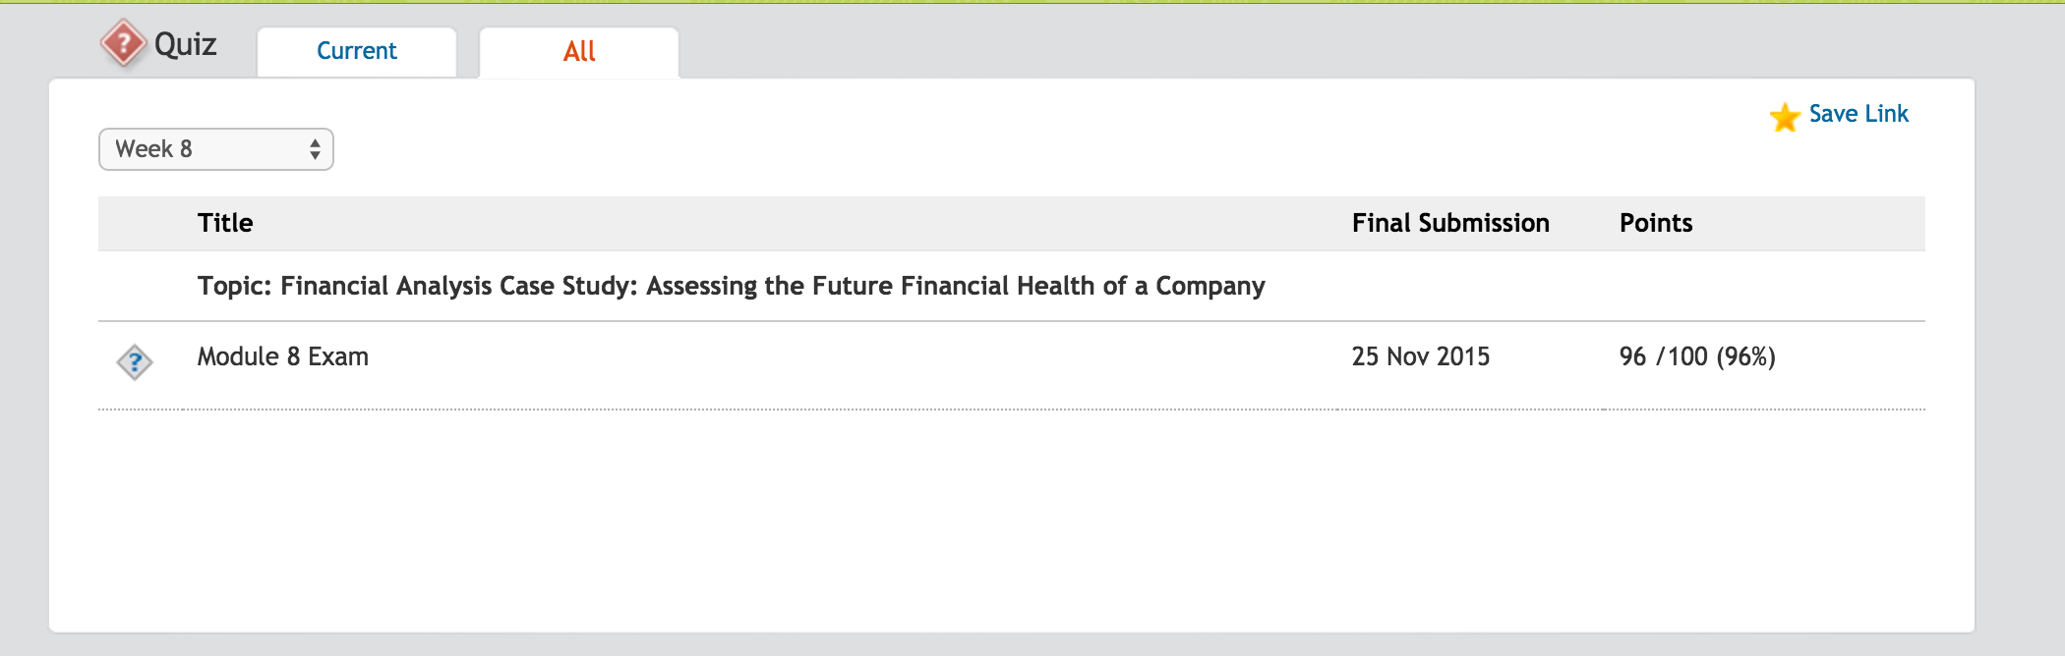The height and width of the screenshot is (656, 2065).
Task: Click the red Quiz question mark icon
Action: pyautogui.click(x=124, y=43)
